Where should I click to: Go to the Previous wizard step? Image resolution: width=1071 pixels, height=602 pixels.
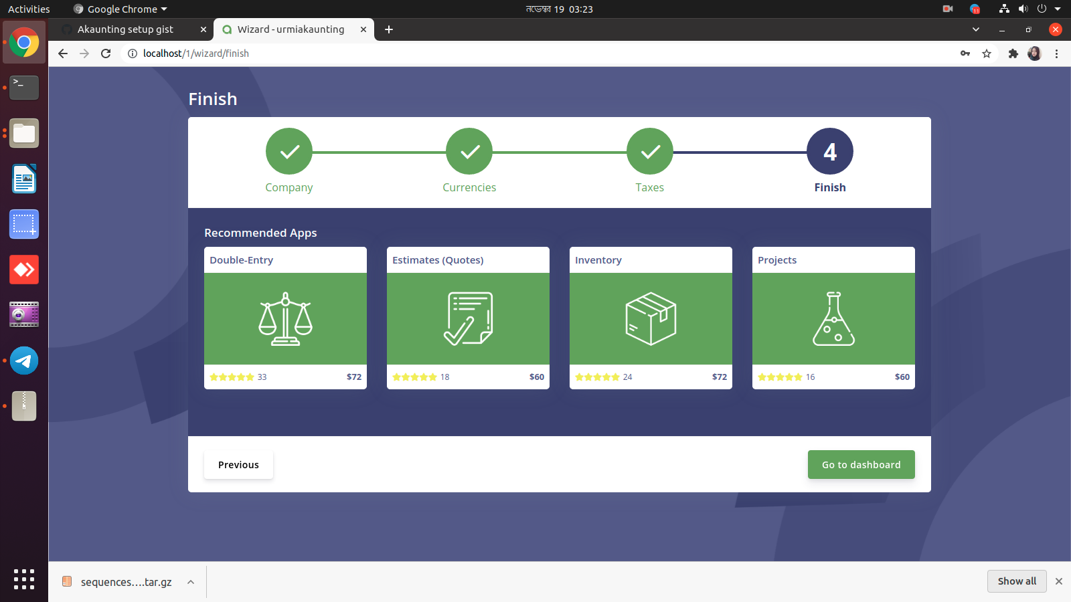(238, 465)
